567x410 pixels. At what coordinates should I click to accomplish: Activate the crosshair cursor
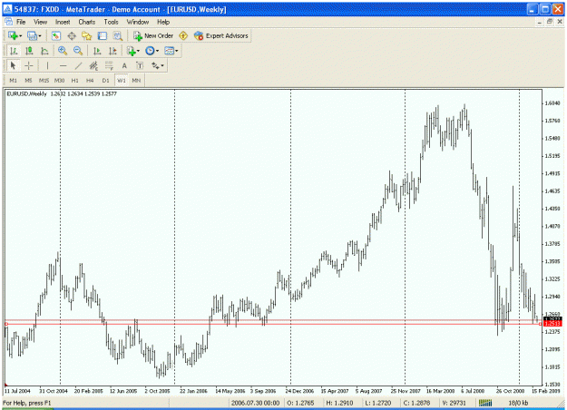(x=28, y=66)
